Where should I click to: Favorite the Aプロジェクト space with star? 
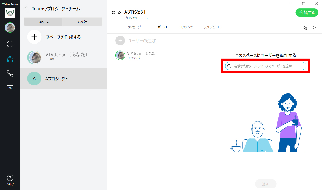pyautogui.click(x=119, y=12)
